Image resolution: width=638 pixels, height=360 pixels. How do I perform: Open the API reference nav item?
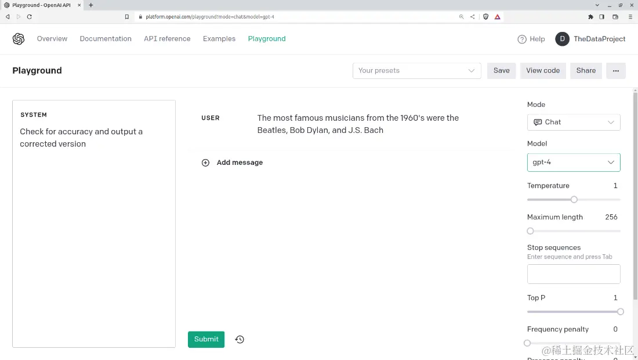click(x=167, y=39)
